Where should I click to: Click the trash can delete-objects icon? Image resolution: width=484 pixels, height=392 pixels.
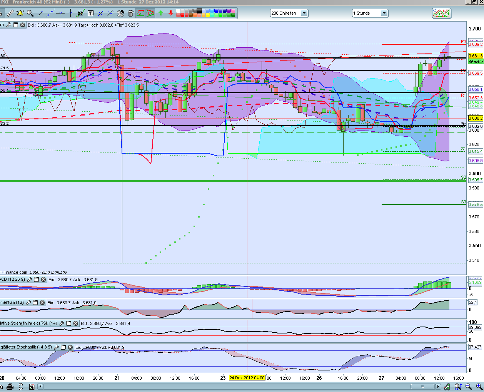pos(130,13)
